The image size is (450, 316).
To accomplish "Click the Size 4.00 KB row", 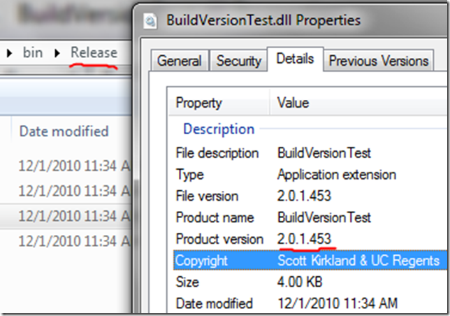I will tap(310, 282).
